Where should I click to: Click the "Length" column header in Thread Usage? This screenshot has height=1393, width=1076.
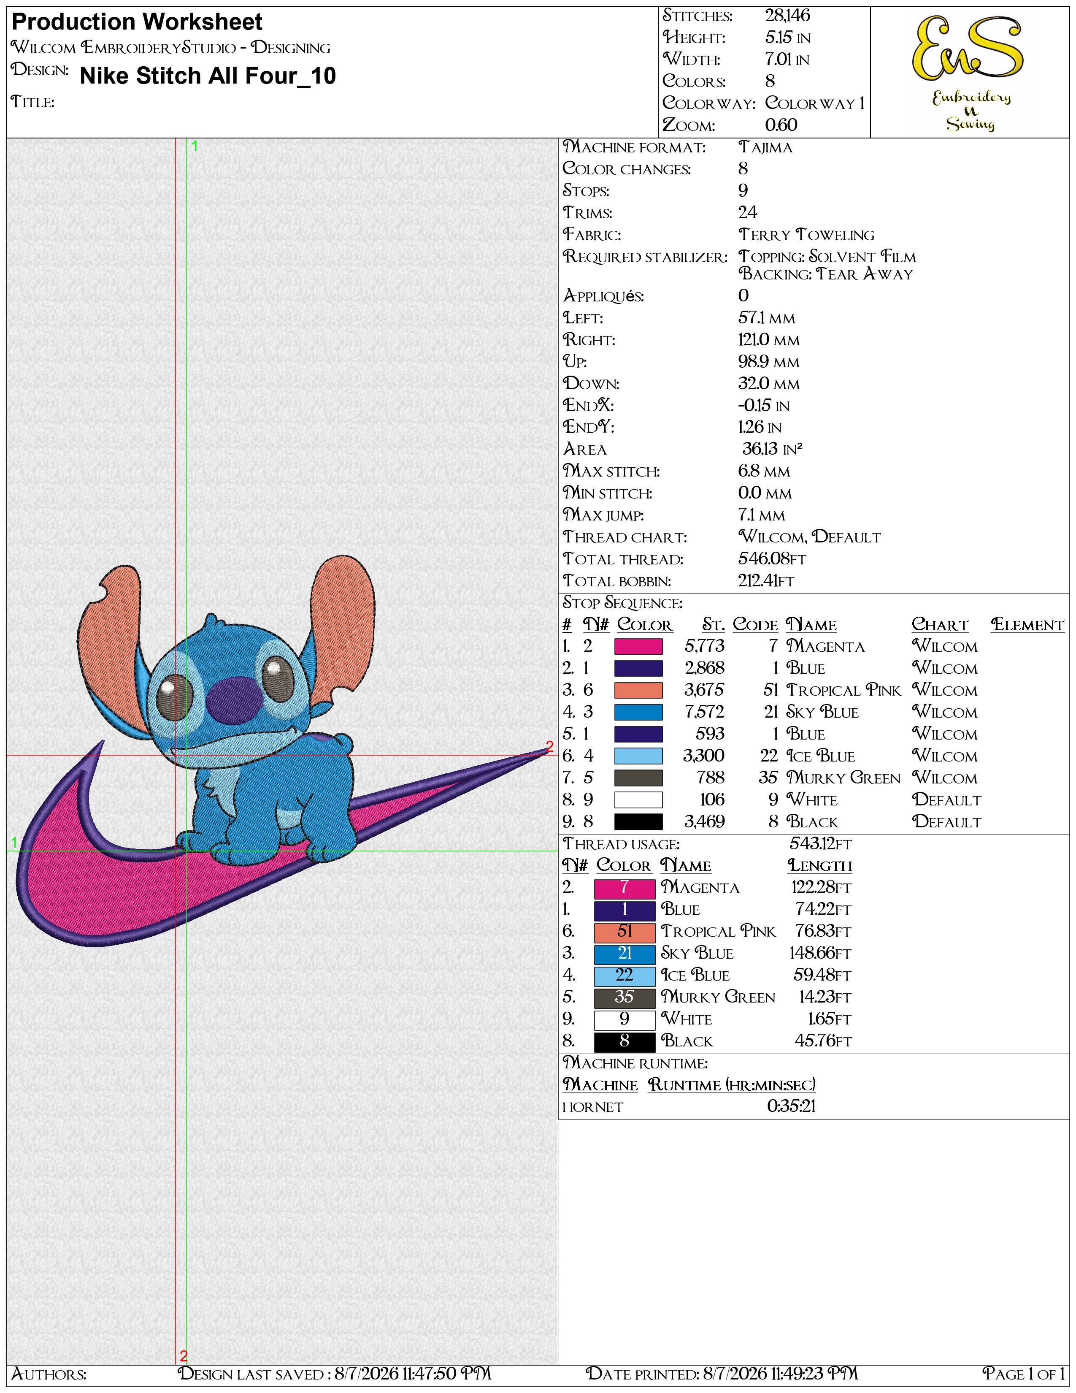tap(820, 865)
